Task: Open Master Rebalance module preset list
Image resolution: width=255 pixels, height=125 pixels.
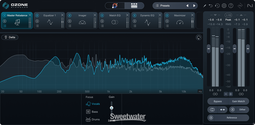Action: 5,26
